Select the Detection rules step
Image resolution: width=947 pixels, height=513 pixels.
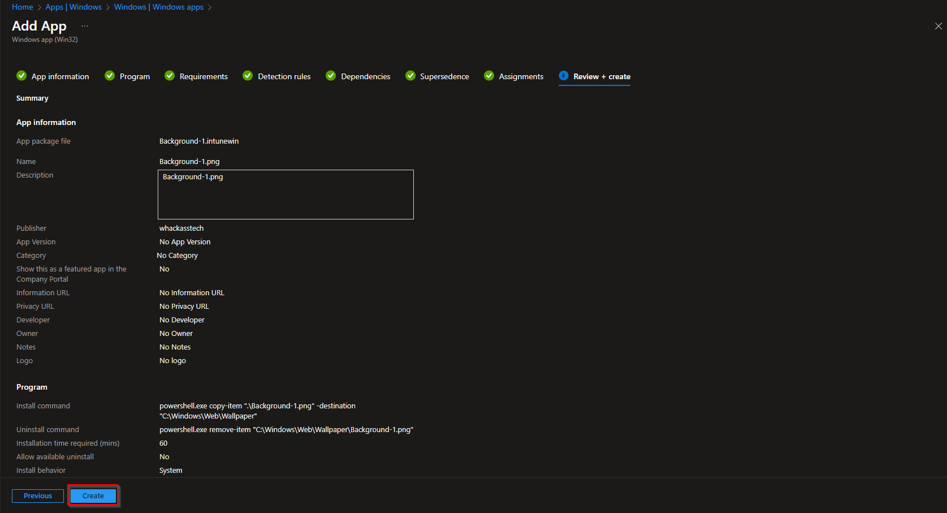coord(283,76)
